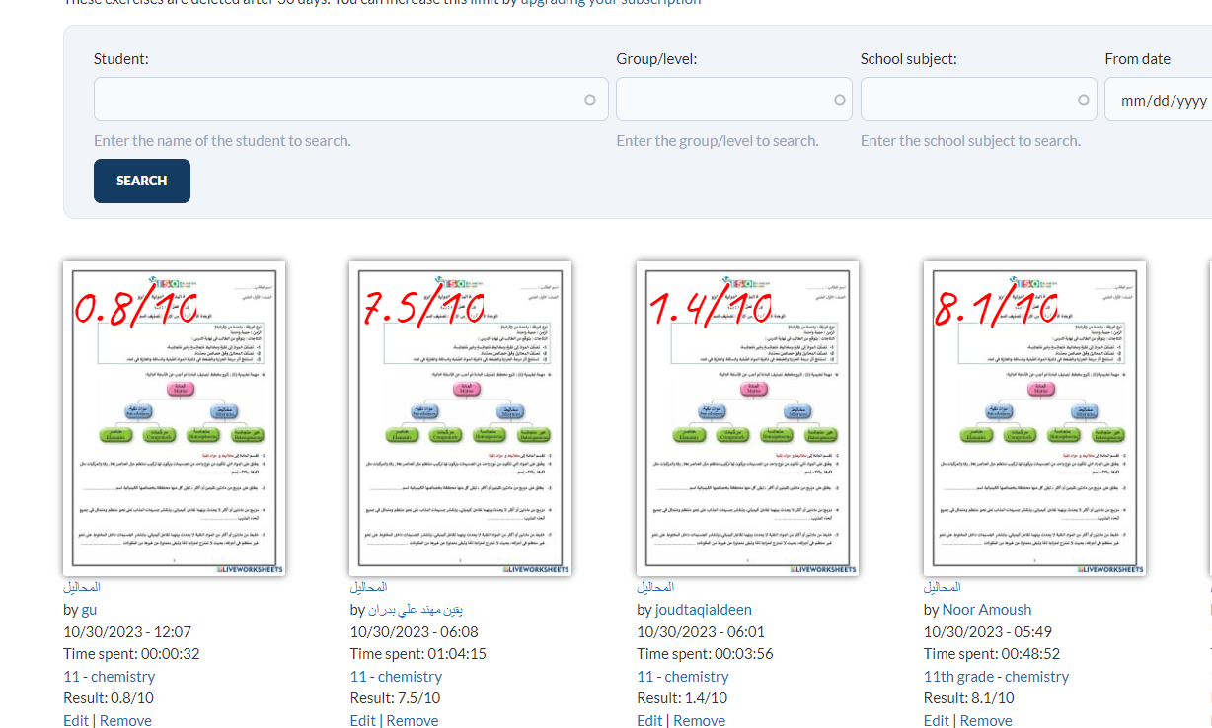Open the Group/level autocomplete field
Viewport: 1212px width, 728px height.
(725, 100)
